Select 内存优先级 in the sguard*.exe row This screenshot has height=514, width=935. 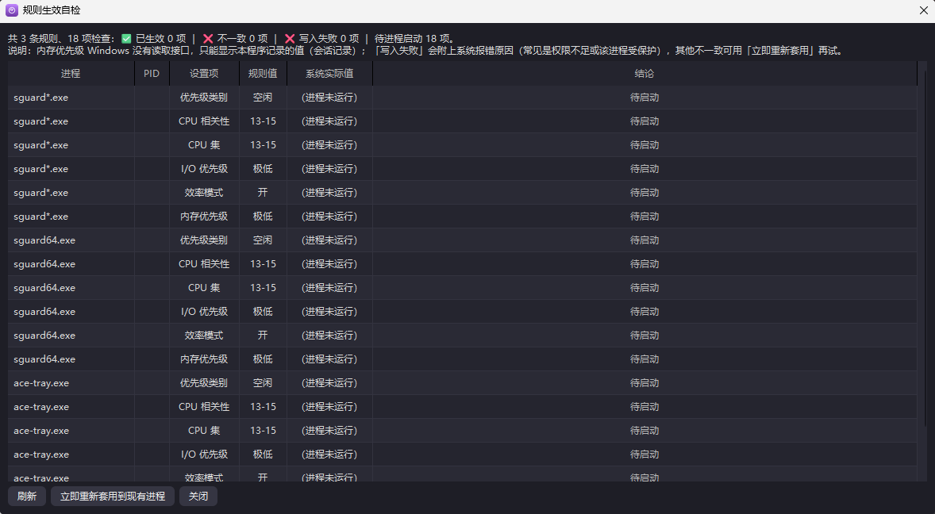pyautogui.click(x=204, y=217)
